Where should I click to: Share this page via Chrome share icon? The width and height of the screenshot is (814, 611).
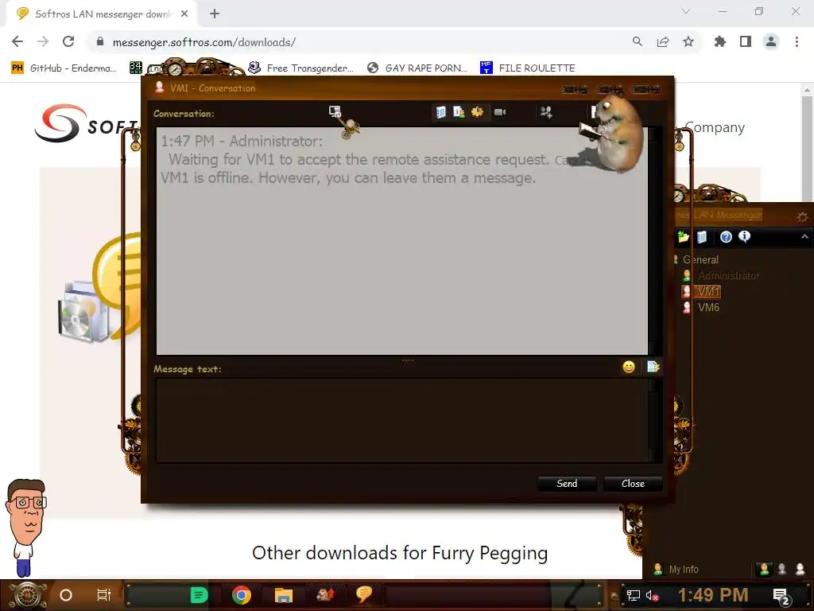[x=662, y=41]
